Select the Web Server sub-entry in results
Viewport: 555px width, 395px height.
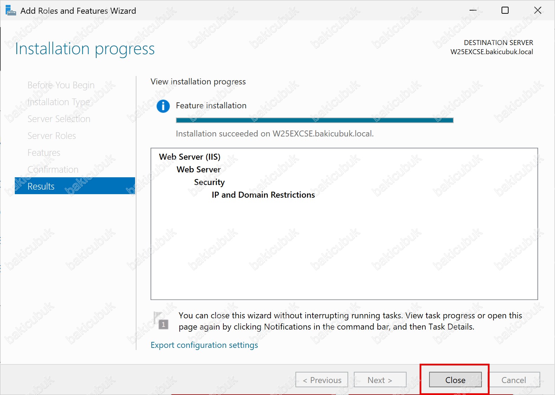point(199,170)
